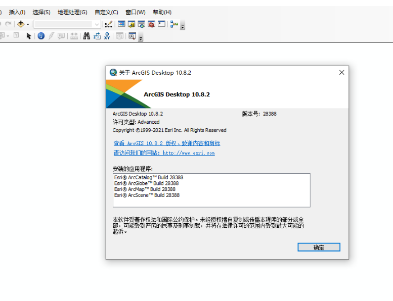This screenshot has width=393, height=301.
Task: Open the Catalog window icon
Action: coord(132,24)
